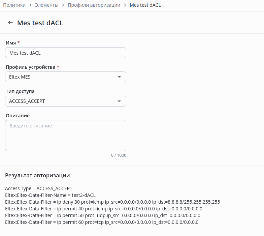
Task: Click the Eltex-Data-Filter-Name test2-dACL line
Action: click(50, 195)
